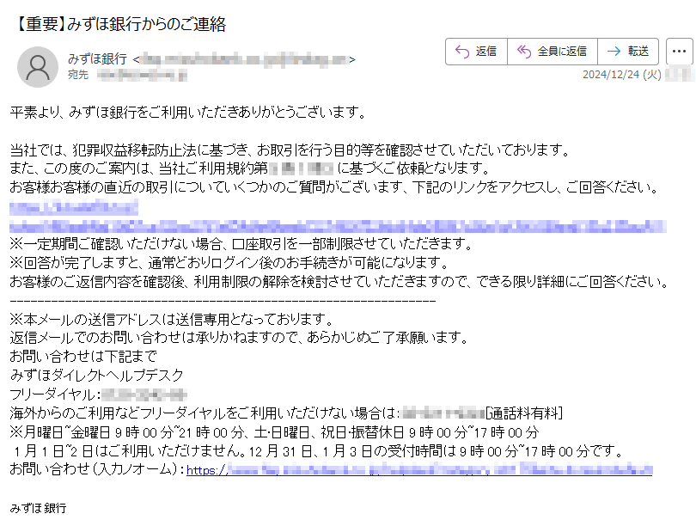
Task: Click the みずほ銀行 signature at bottom
Action: click(x=38, y=508)
